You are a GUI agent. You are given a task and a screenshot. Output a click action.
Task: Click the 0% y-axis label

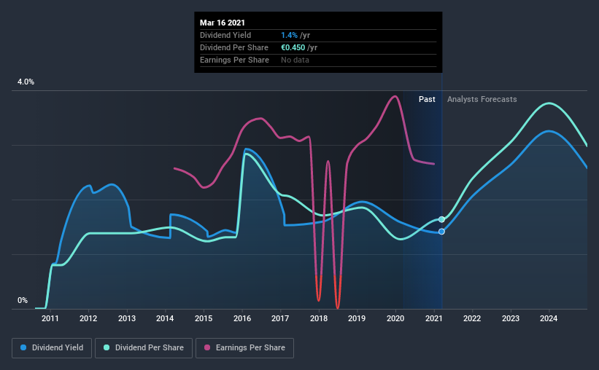pos(23,301)
